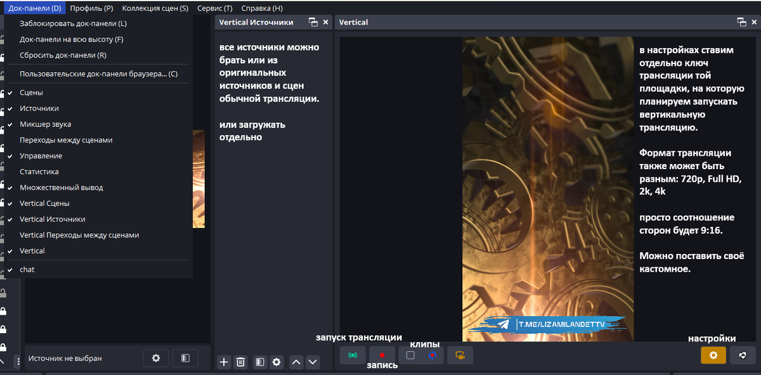Viewport: 761px width, 375px height.
Task: Enable Переходы между сценами dock
Action: tap(98, 140)
